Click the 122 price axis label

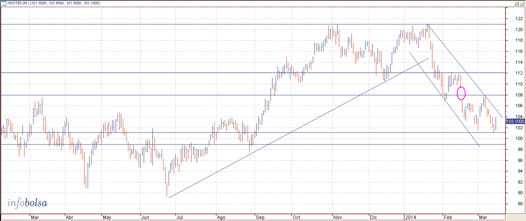[x=518, y=19]
